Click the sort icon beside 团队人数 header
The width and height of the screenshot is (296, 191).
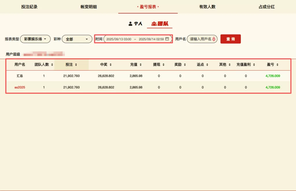pyautogui.click(x=52, y=65)
